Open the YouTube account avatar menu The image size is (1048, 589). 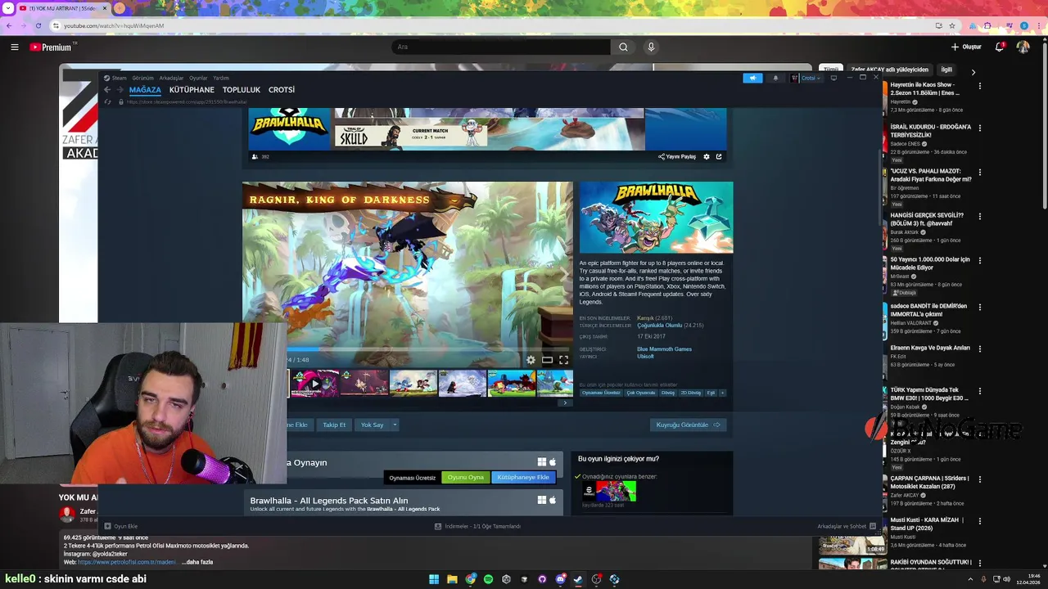(x=1023, y=47)
